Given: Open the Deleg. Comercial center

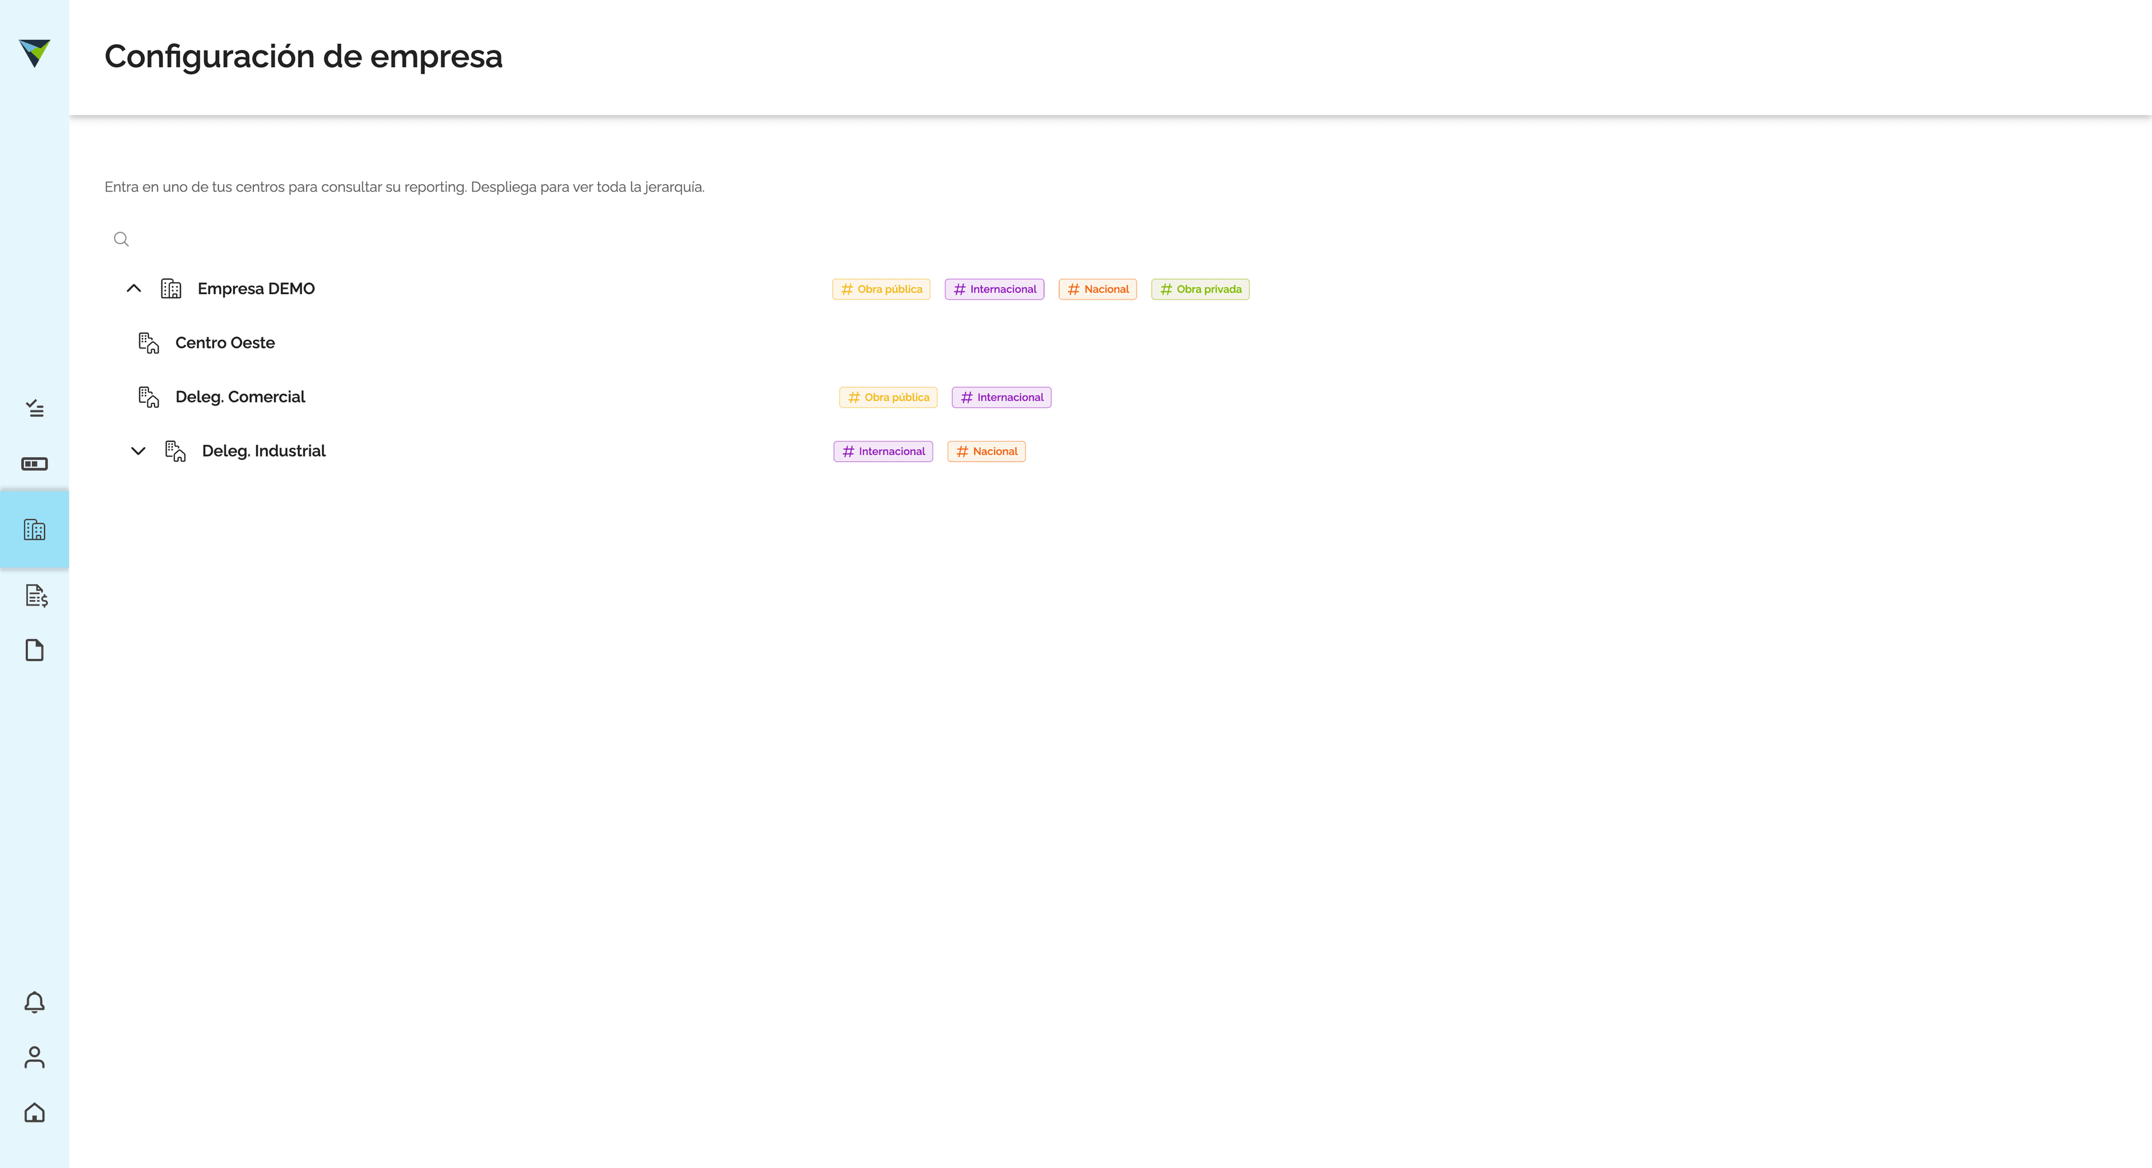Looking at the screenshot, I should (x=240, y=397).
